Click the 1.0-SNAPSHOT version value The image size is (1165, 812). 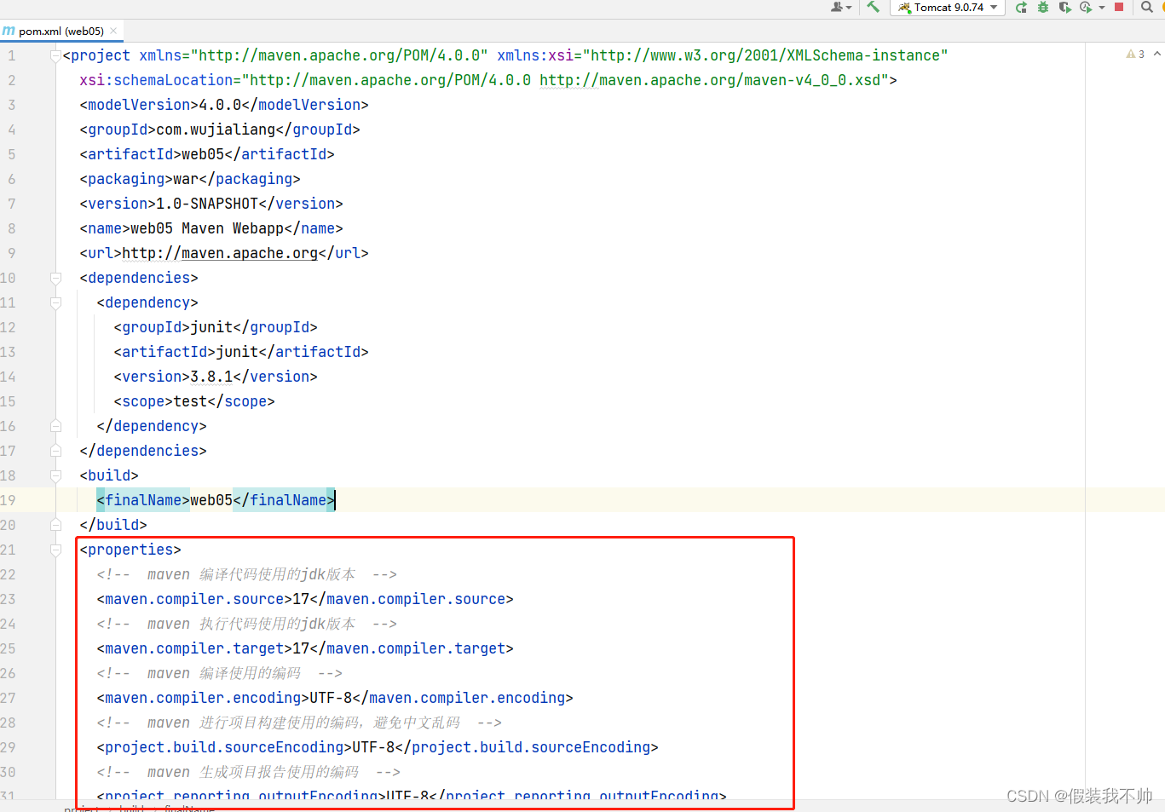[207, 204]
